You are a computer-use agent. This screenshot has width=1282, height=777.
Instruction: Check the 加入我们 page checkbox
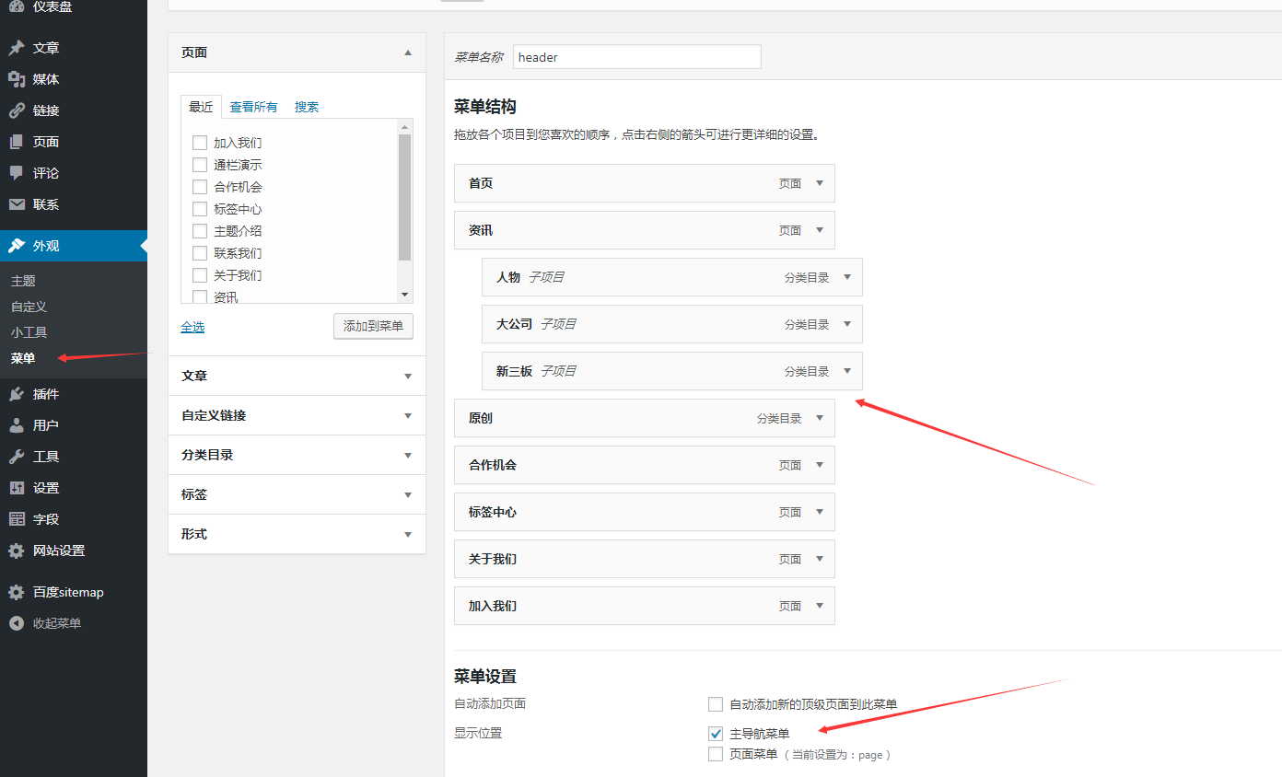pyautogui.click(x=199, y=143)
